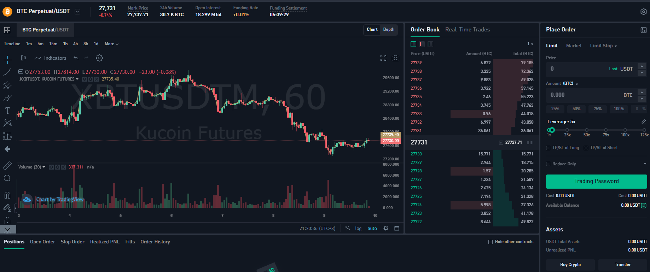Expand BTC Perpetual/USDT contract selector
Image resolution: width=650 pixels, height=272 pixels.
click(x=77, y=12)
